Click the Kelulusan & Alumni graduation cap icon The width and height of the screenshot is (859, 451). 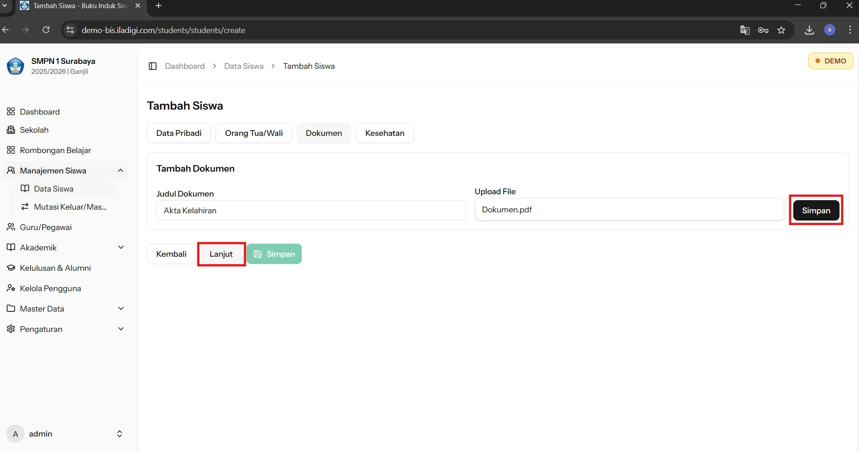11,268
